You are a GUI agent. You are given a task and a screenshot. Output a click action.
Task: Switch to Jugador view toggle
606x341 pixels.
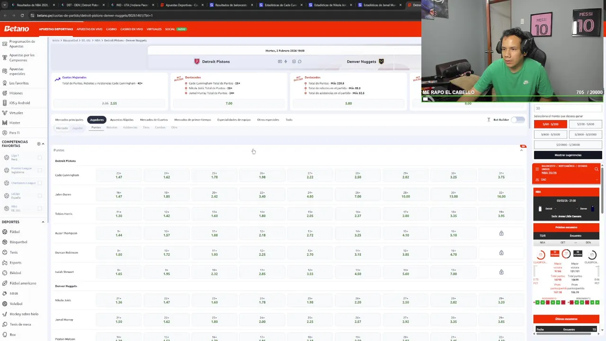tap(77, 128)
